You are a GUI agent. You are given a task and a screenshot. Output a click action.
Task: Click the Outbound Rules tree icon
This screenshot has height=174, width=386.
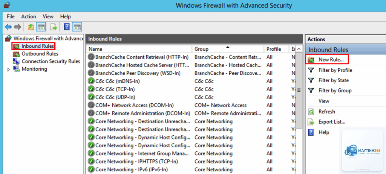pos(16,54)
